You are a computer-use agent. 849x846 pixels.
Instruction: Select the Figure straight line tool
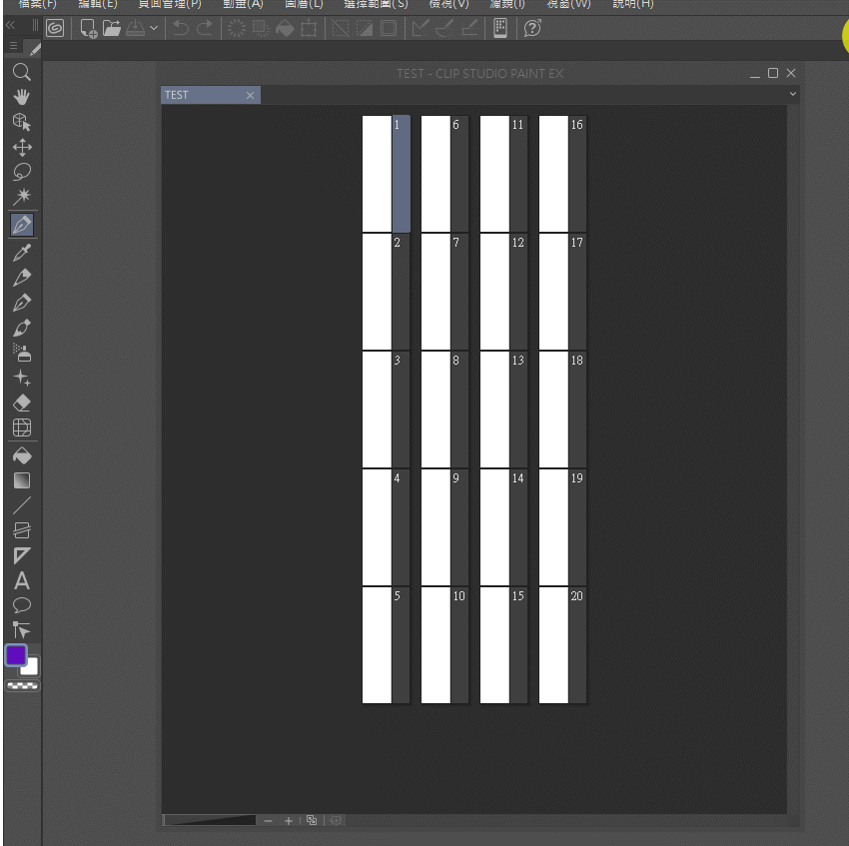(22, 505)
